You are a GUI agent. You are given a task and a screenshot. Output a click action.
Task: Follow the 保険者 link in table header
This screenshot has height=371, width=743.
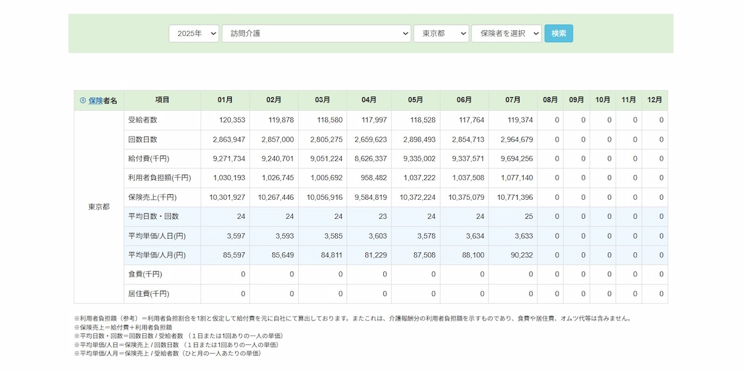point(96,100)
